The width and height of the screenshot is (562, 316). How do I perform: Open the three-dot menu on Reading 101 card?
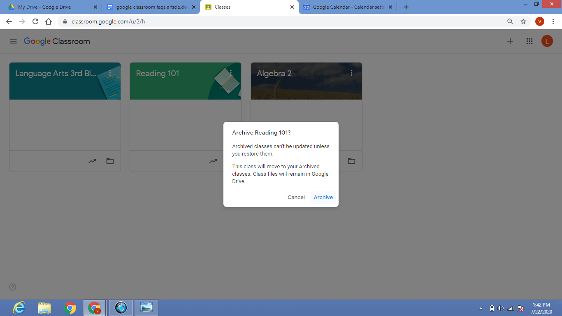coord(231,73)
